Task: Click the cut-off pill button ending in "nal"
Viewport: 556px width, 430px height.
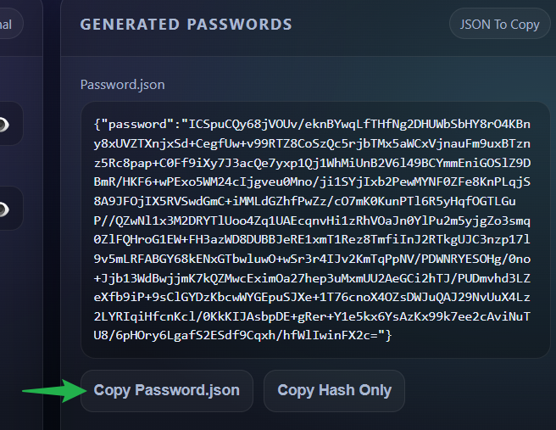Action: (x=8, y=24)
